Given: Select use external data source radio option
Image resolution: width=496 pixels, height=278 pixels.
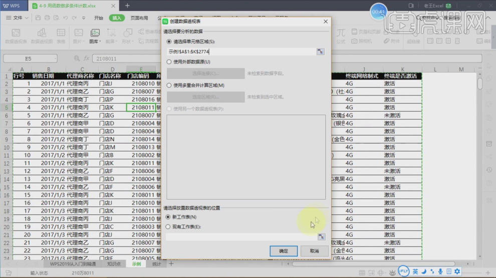Looking at the screenshot, I should tap(169, 62).
